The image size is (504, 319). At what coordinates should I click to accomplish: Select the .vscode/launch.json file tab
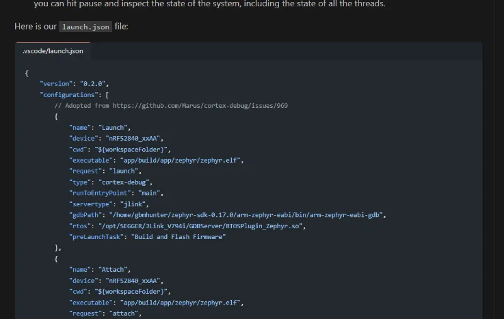click(x=52, y=51)
